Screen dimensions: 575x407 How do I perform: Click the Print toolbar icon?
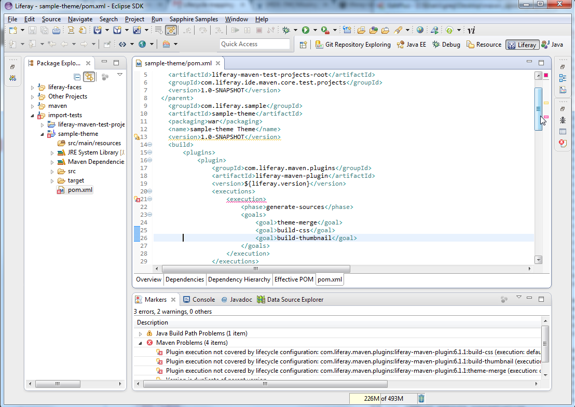(x=56, y=31)
